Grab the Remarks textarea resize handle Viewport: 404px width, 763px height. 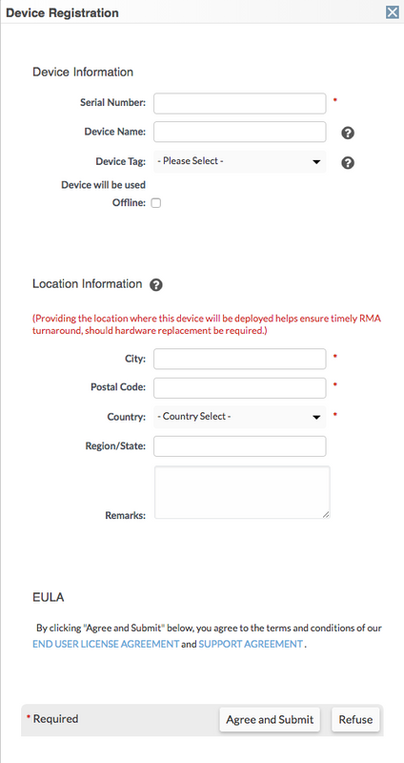(326, 514)
